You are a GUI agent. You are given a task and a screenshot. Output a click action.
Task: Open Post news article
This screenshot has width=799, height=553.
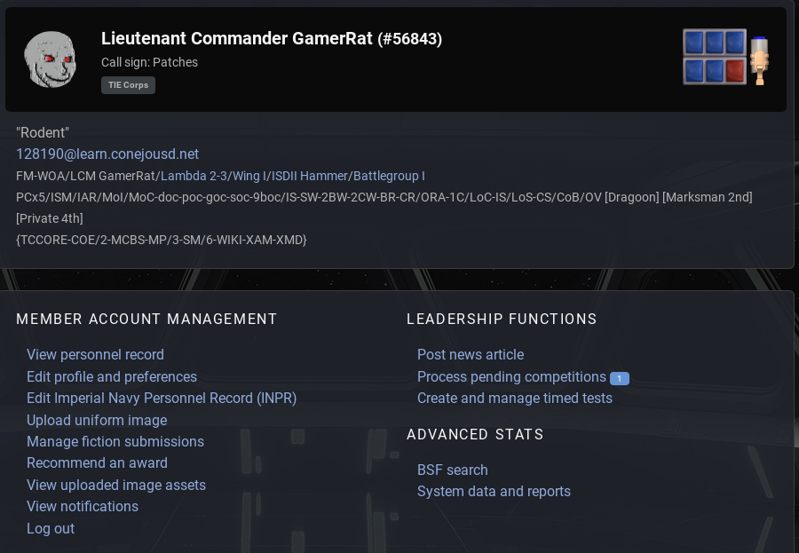(x=471, y=355)
